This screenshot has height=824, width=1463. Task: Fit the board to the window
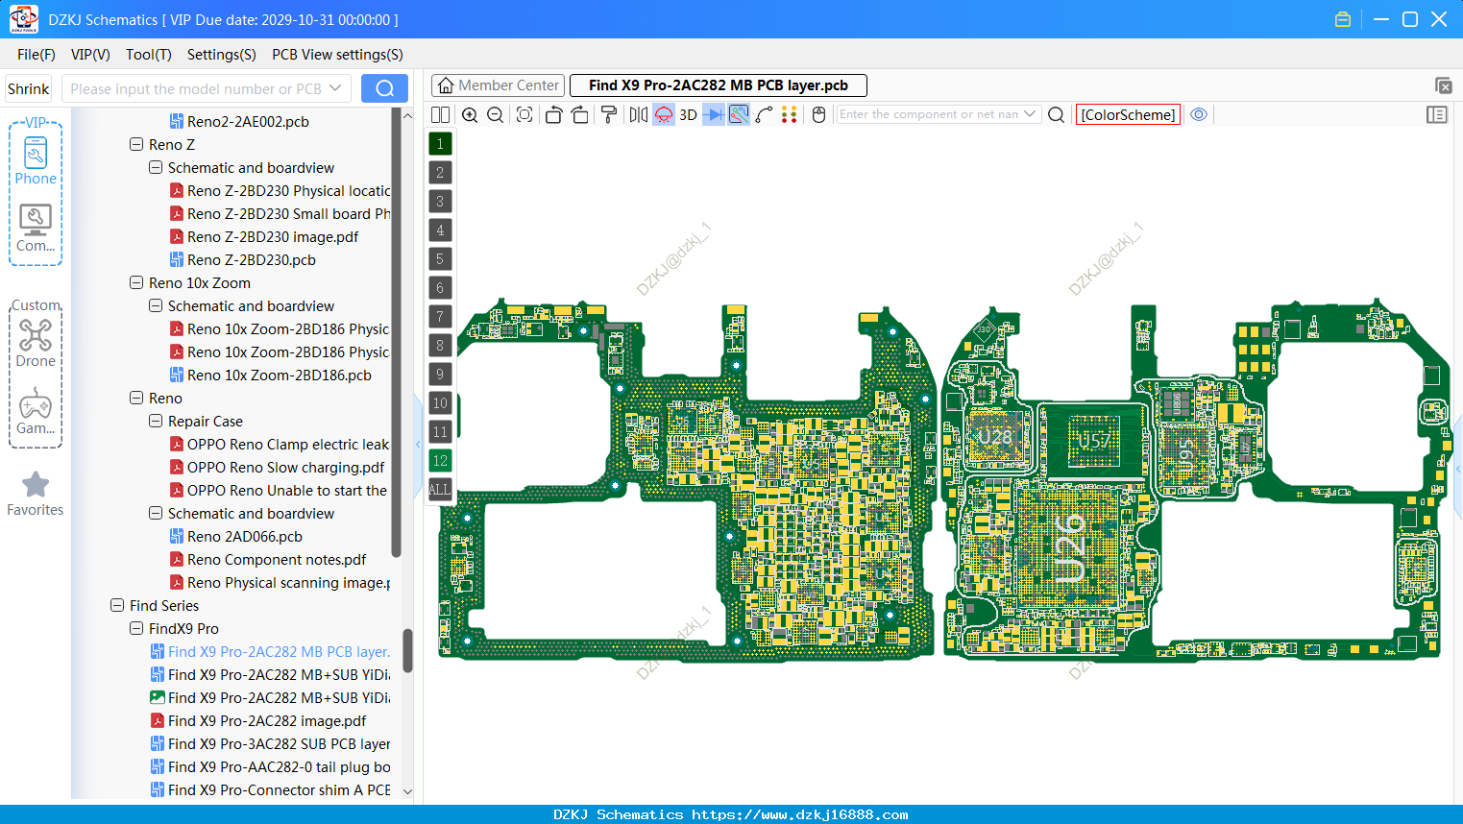click(524, 114)
